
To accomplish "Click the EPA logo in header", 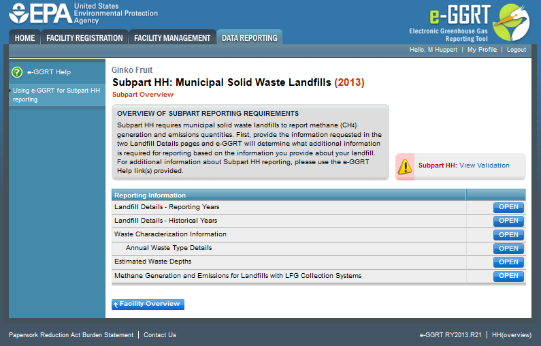I will 83,14.
